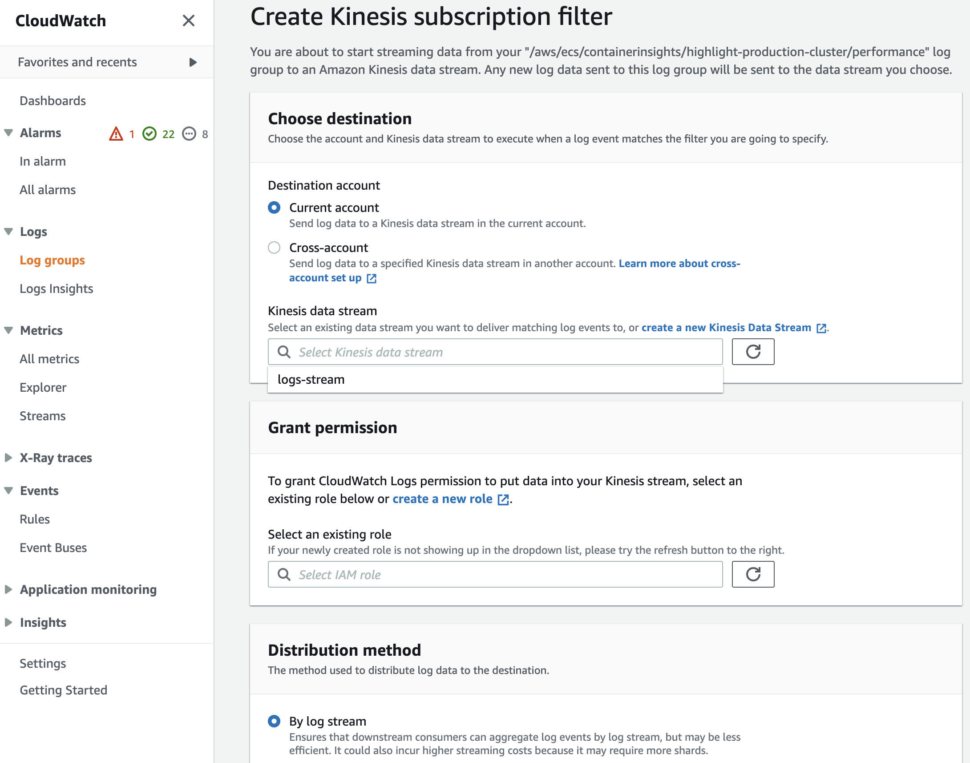
Task: Click the create a new role link
Action: 442,499
